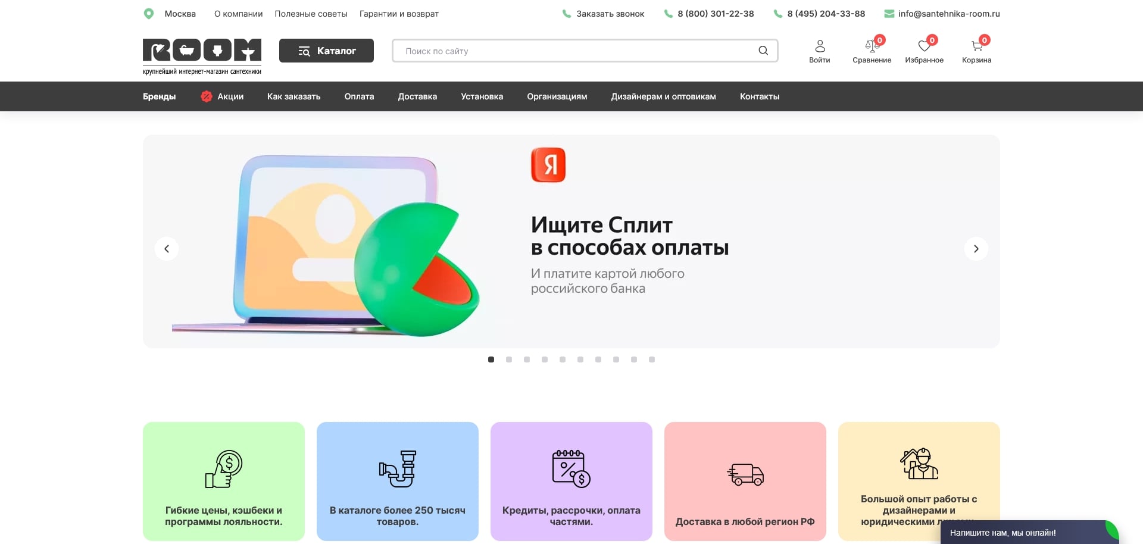Click the payment calendar icon on purple card

click(570, 470)
